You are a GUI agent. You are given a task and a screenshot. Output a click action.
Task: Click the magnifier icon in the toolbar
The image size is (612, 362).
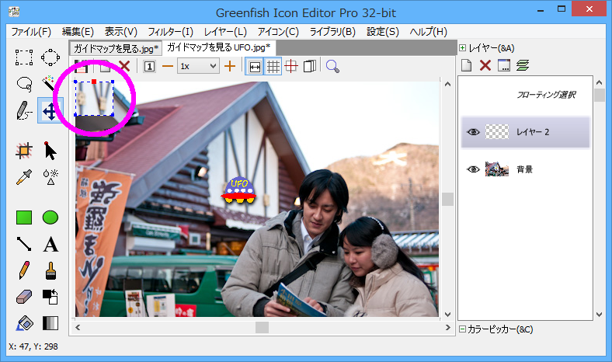coord(332,67)
